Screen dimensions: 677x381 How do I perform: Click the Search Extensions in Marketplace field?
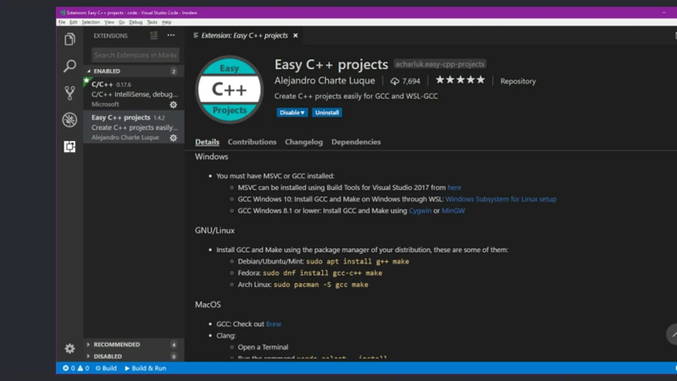(135, 55)
